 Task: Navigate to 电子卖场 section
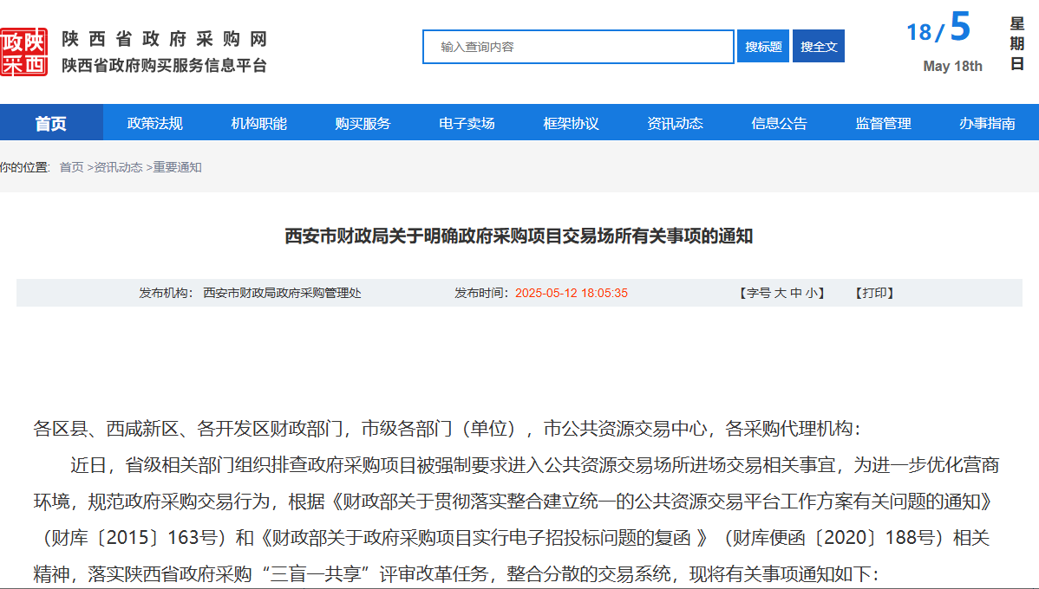point(467,123)
